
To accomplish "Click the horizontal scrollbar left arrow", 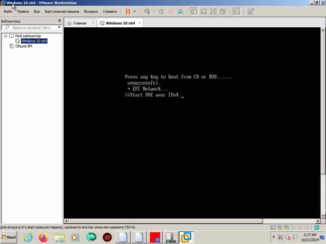I will pyautogui.click(x=66, y=221).
